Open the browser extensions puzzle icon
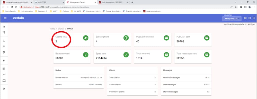Viewport: 257px width, 99px height. 241,7
